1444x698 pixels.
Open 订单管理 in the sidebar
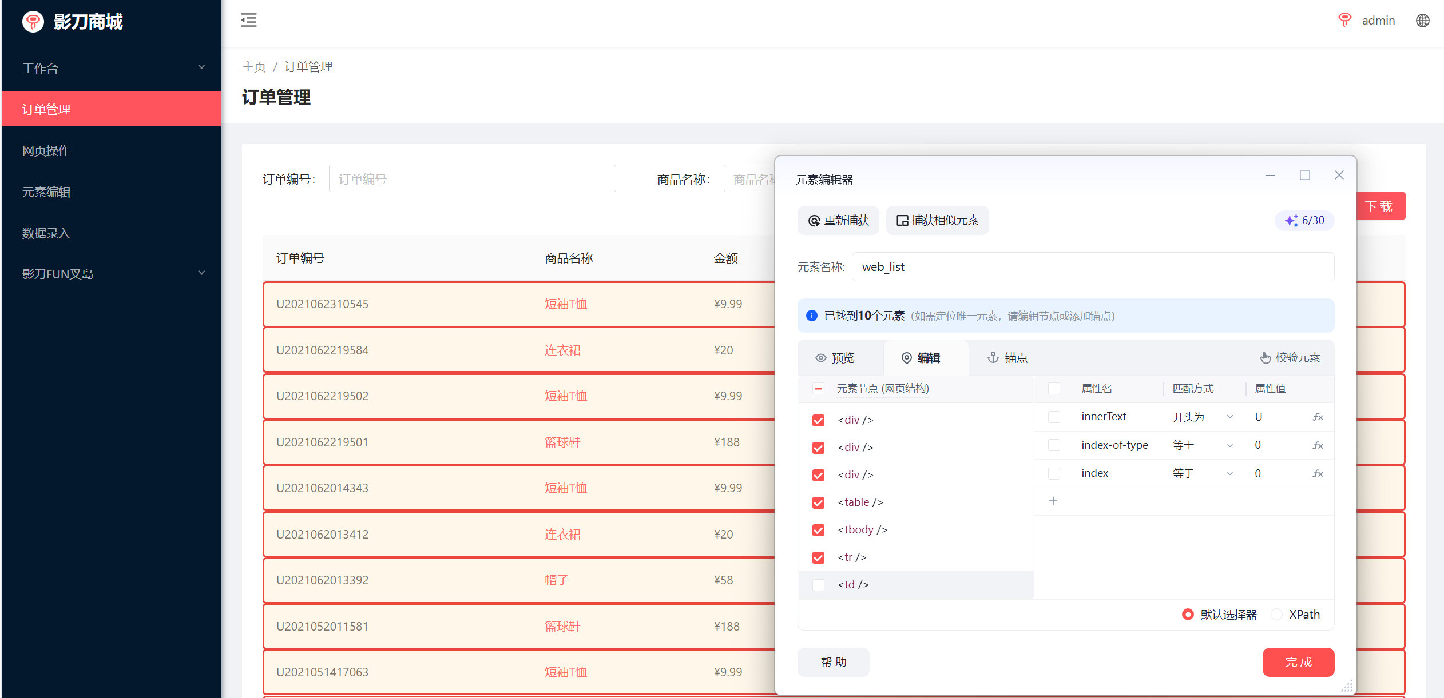coord(112,109)
